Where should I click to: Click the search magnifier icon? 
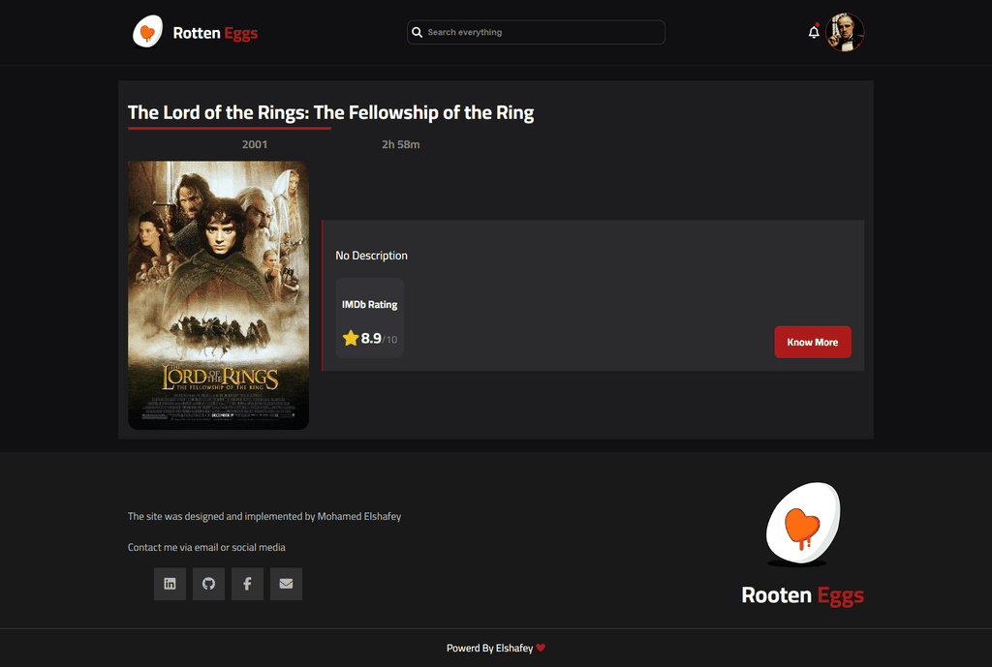(x=417, y=32)
